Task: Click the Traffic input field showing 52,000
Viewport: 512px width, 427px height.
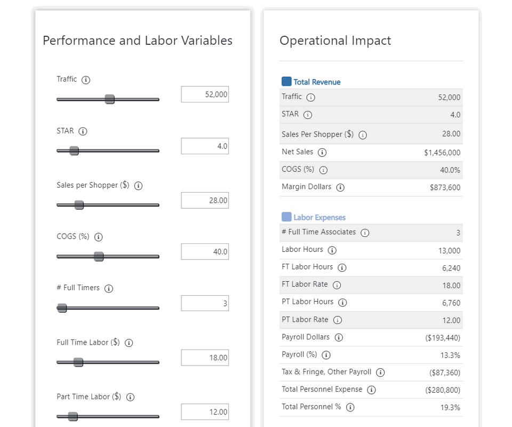Action: pos(205,94)
